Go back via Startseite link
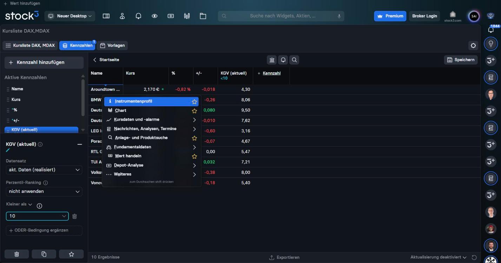501x263 pixels. (x=106, y=60)
